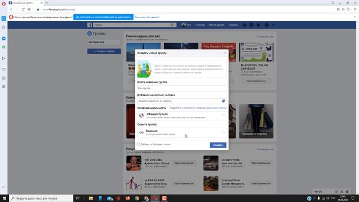Close the Facebook groups tab
The width and height of the screenshot is (359, 202).
click(42, 3)
